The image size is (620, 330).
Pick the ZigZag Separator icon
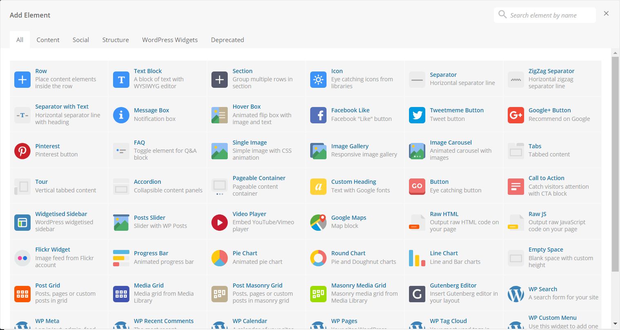[516, 80]
